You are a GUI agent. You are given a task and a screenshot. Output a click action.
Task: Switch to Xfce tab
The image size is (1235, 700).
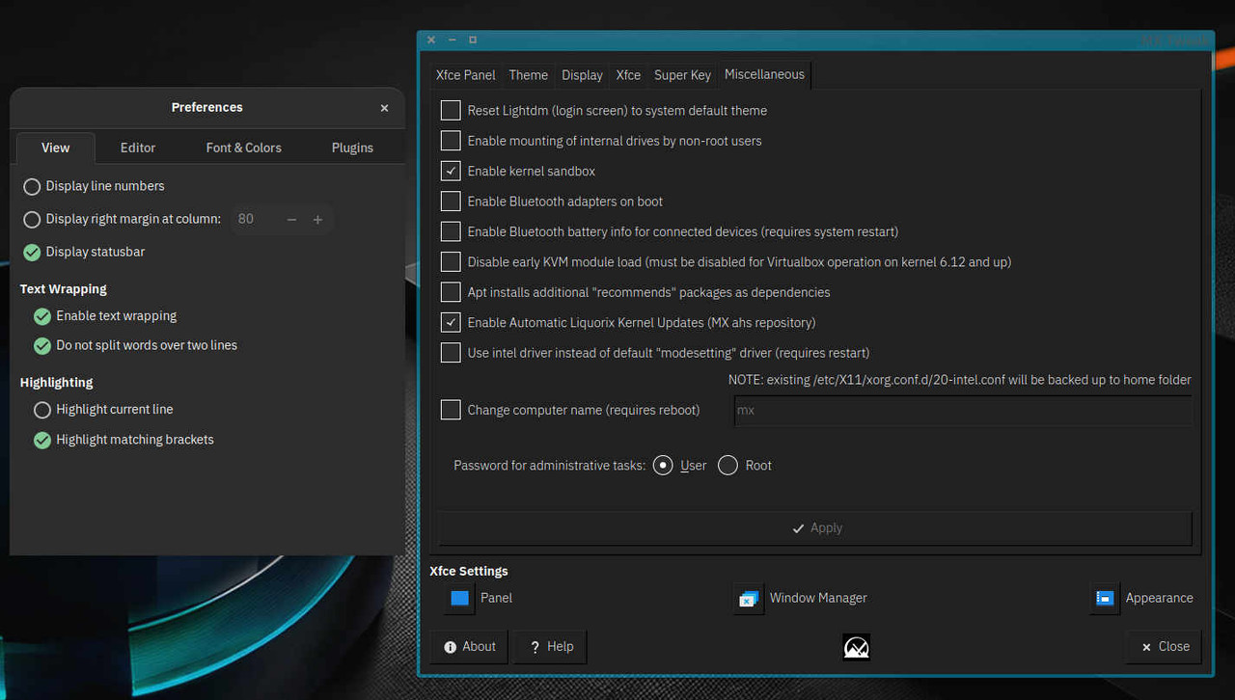point(628,75)
